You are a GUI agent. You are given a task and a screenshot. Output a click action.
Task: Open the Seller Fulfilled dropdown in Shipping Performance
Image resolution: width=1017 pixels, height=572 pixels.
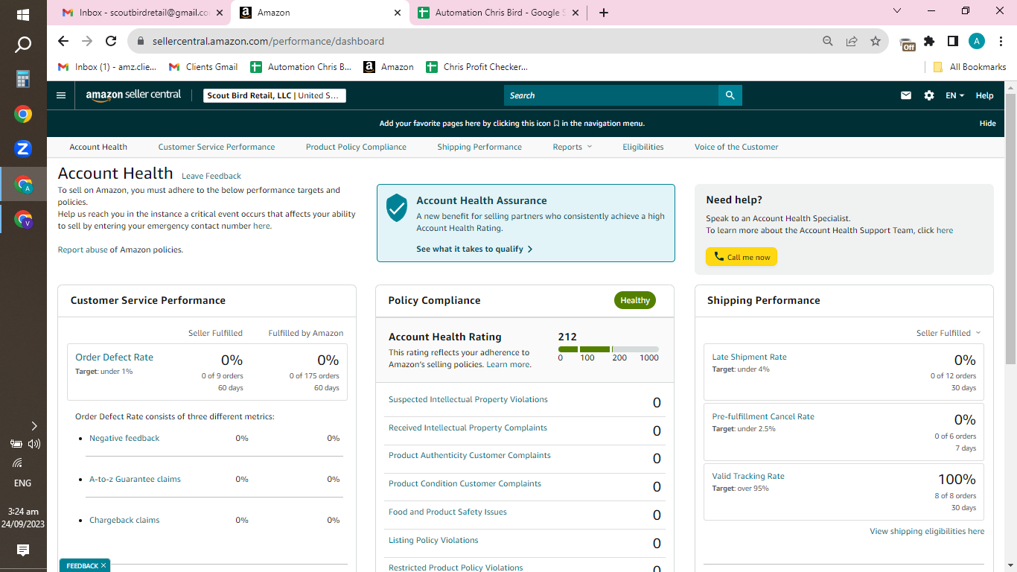coord(949,333)
